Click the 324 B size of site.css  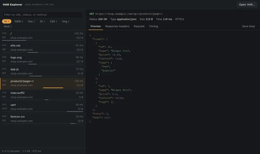click(x=79, y=50)
